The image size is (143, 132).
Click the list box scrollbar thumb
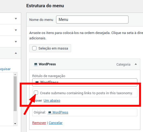click(x=15, y=94)
